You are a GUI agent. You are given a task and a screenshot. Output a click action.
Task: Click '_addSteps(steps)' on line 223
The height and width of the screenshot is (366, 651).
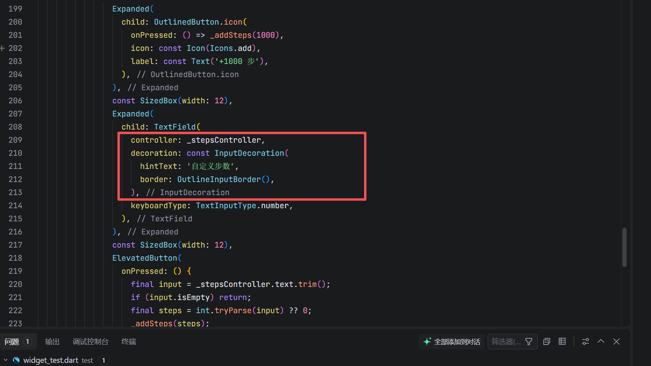[x=168, y=323]
